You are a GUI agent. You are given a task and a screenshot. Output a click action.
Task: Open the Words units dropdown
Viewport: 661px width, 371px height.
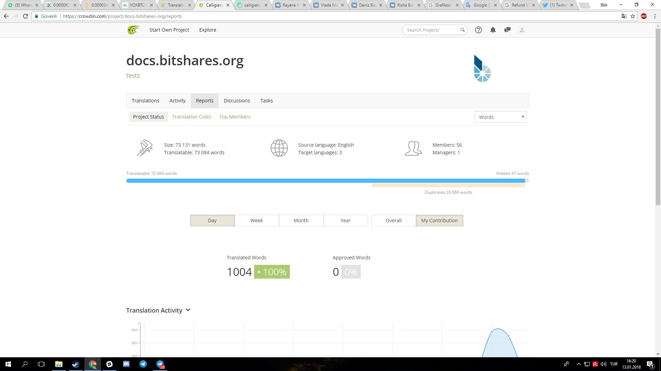point(500,117)
